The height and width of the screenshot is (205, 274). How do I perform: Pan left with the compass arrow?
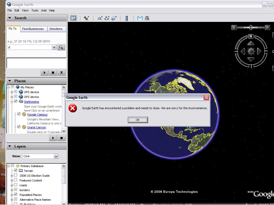243,52
